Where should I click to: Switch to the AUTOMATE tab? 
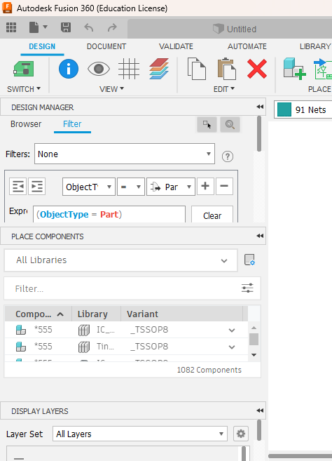coord(247,46)
